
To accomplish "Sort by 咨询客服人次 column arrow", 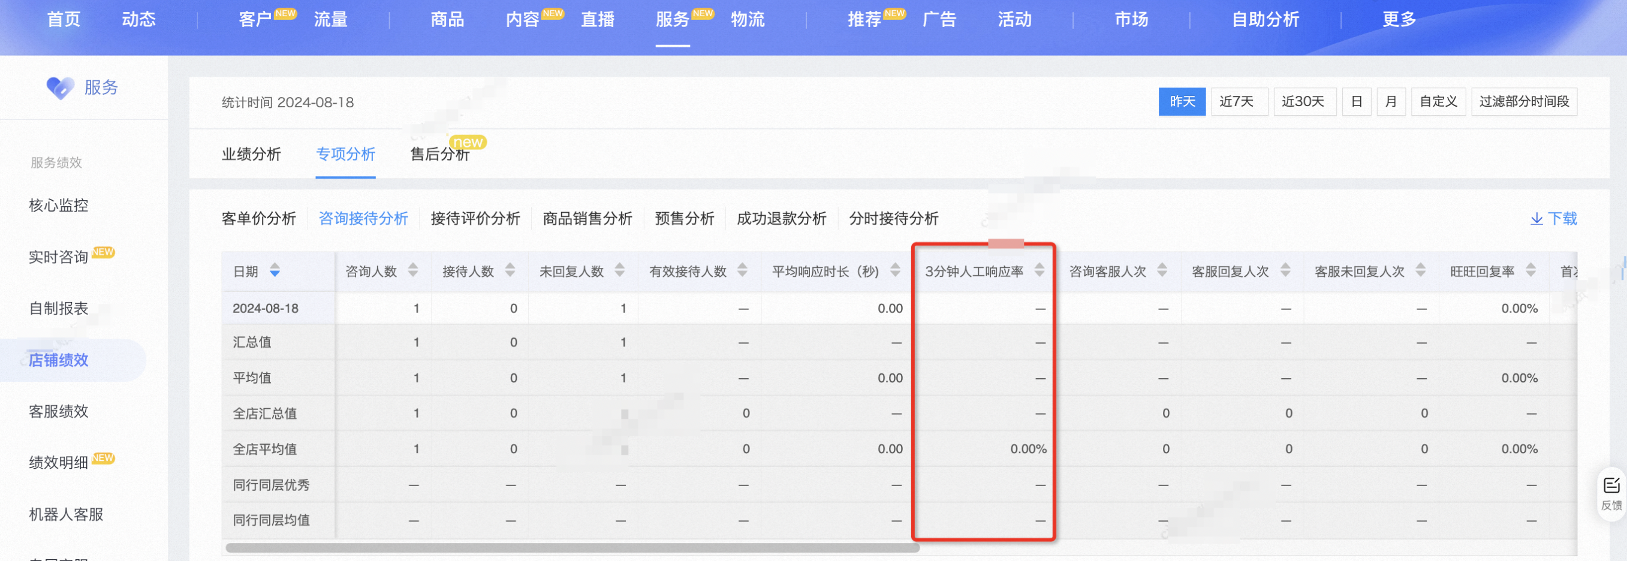I will (x=1162, y=270).
